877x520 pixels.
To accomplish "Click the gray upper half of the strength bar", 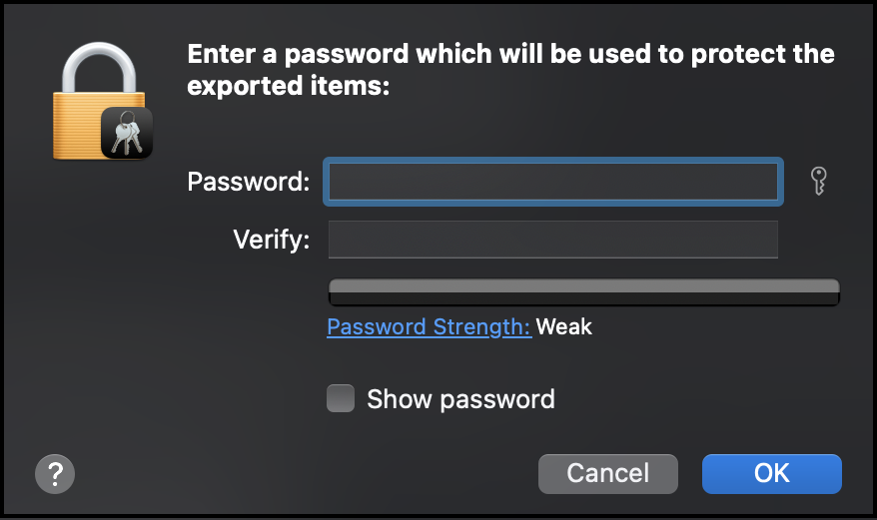I will coord(584,285).
